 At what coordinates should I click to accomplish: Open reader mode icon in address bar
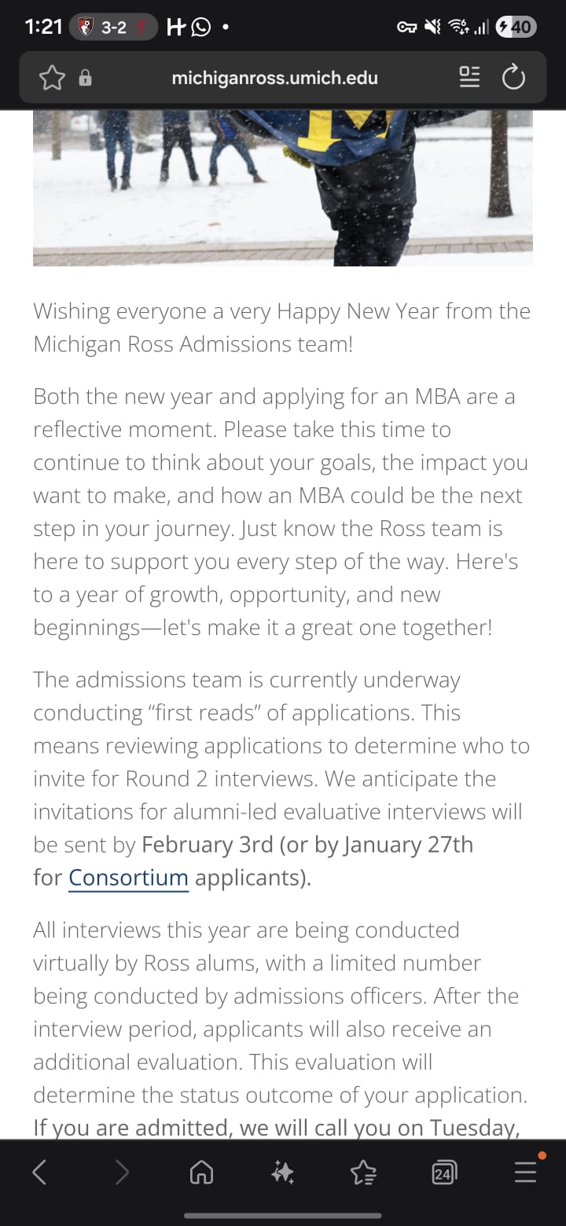tap(469, 78)
